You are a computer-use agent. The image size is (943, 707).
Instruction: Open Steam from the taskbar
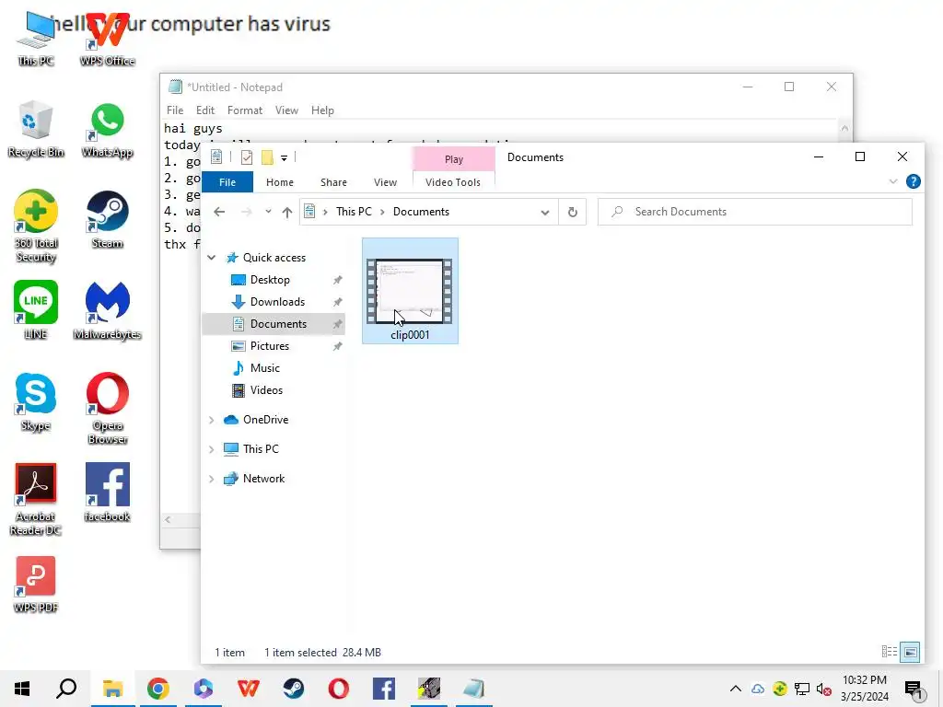tap(294, 689)
